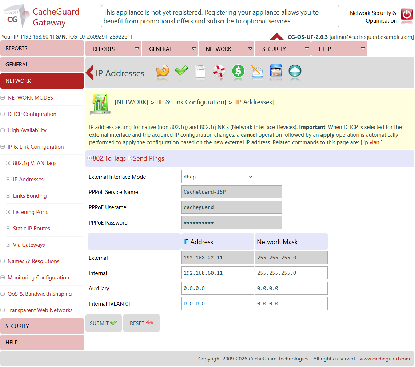Open NETWORK MODES sidebar link
The height and width of the screenshot is (367, 415).
[x=30, y=98]
